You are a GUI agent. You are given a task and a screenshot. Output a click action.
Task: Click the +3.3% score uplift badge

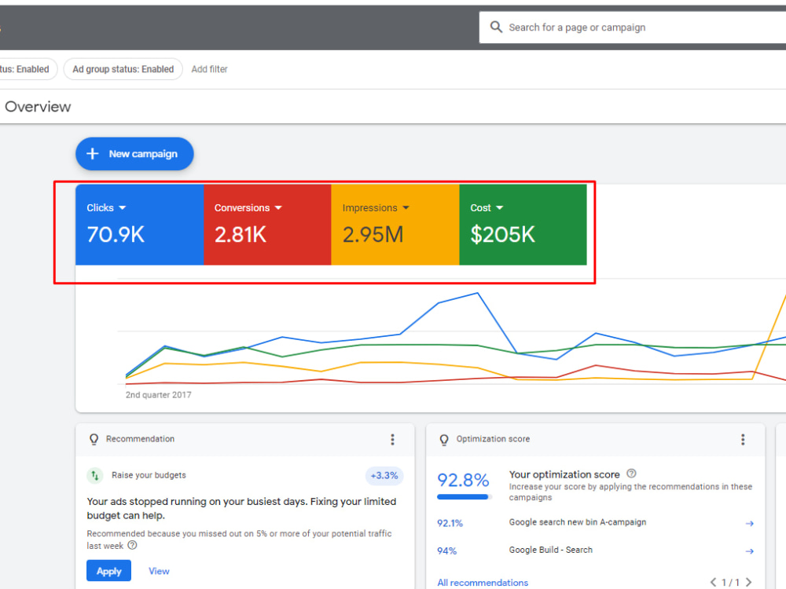pos(384,475)
